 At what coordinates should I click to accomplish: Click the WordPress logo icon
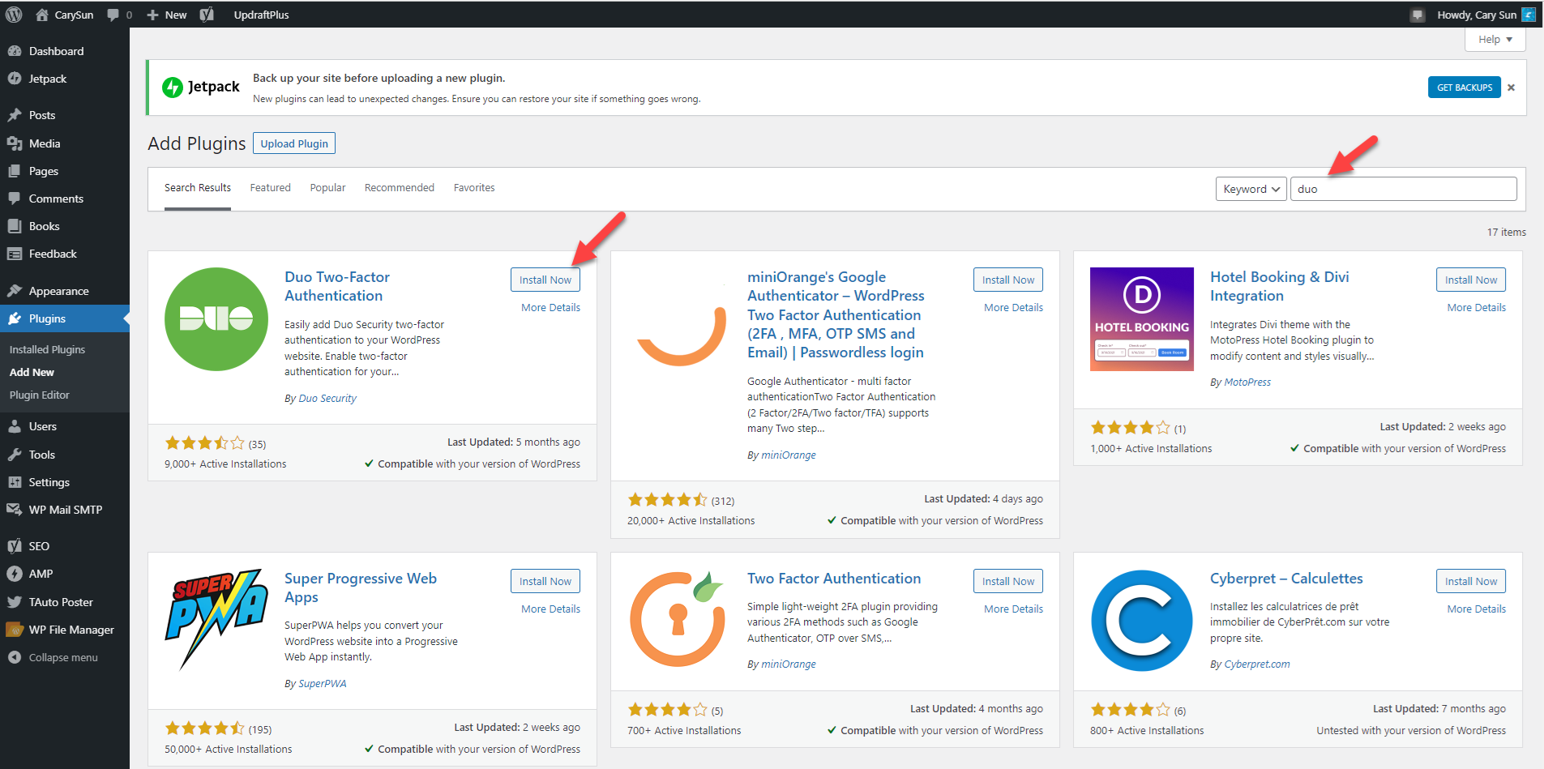[x=14, y=15]
